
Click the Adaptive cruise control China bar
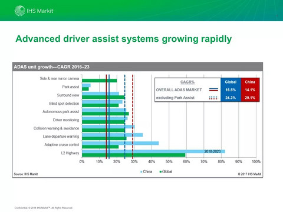click(x=120, y=143)
